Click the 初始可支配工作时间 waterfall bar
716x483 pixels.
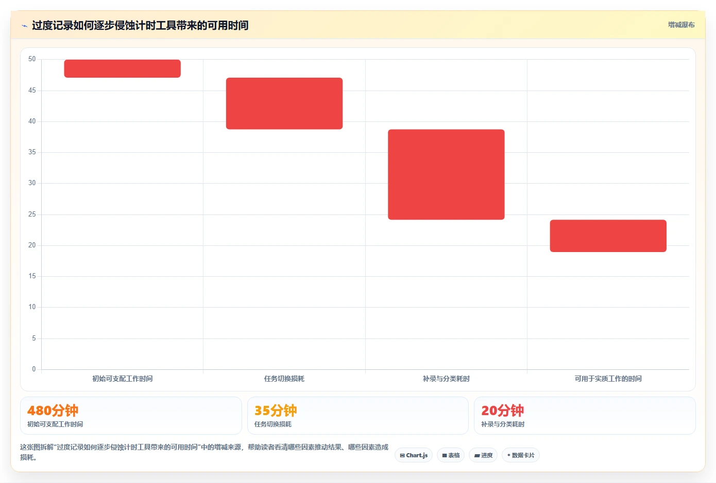pos(123,68)
